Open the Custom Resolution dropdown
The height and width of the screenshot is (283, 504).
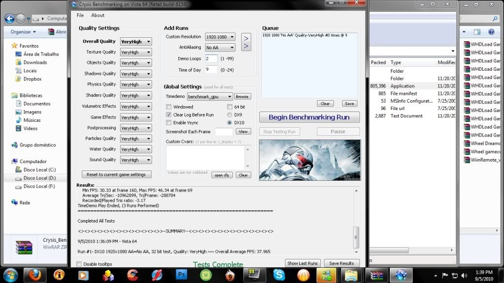click(x=220, y=37)
